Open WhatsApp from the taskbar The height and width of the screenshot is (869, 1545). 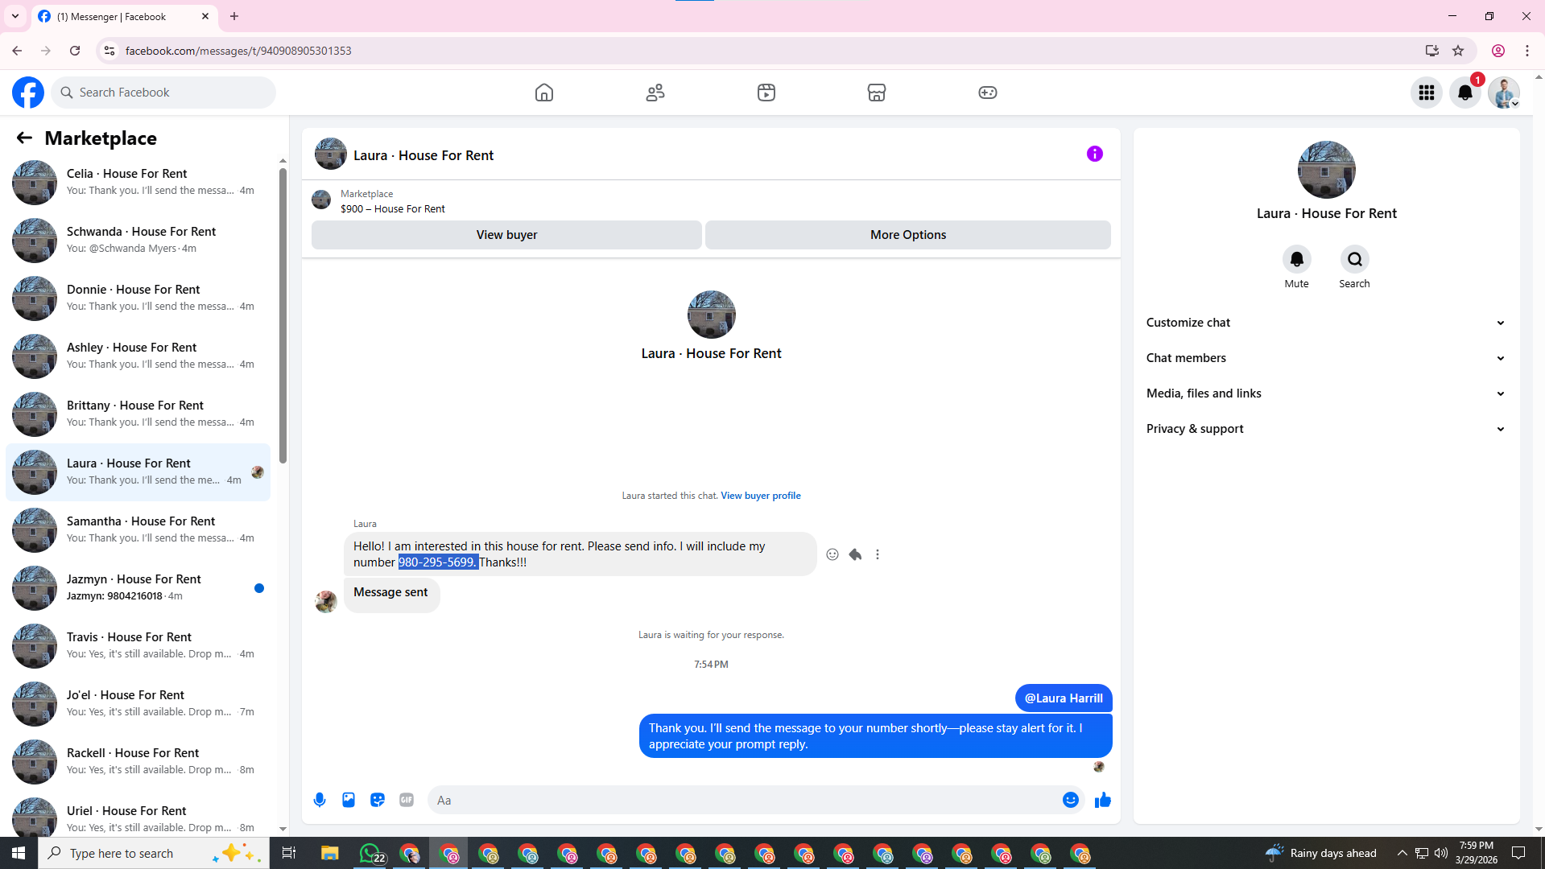pos(371,853)
